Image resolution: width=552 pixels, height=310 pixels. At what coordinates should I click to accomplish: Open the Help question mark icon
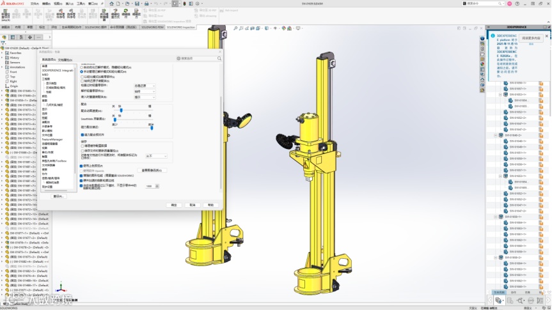[517, 4]
